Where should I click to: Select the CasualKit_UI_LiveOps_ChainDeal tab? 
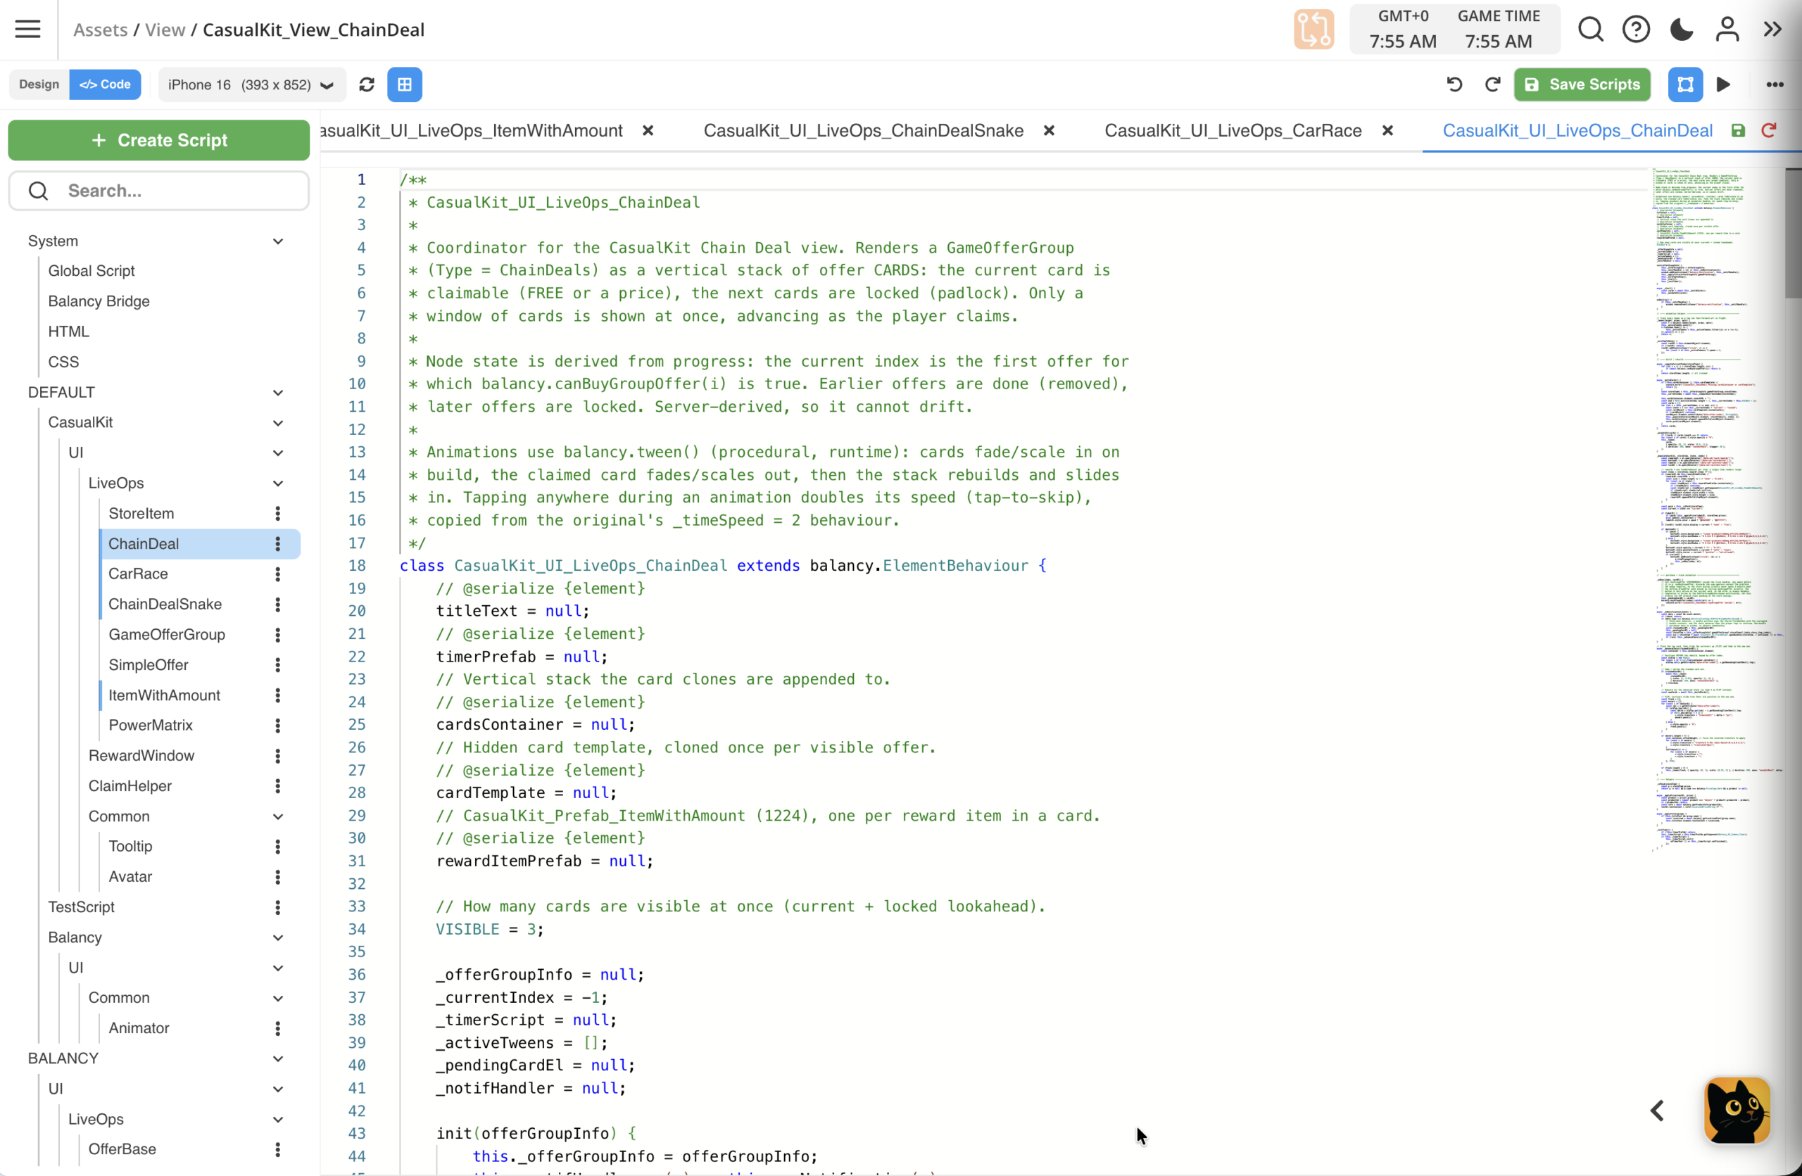tap(1577, 131)
